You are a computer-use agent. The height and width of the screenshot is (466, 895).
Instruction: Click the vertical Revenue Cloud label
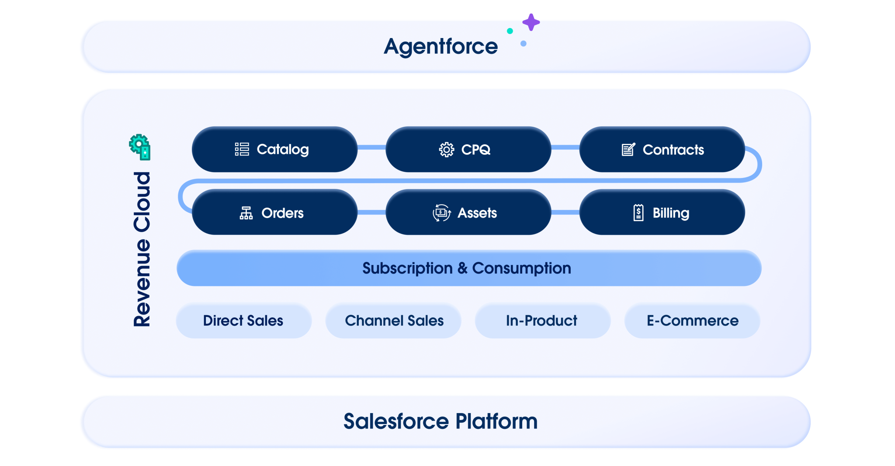click(x=142, y=249)
